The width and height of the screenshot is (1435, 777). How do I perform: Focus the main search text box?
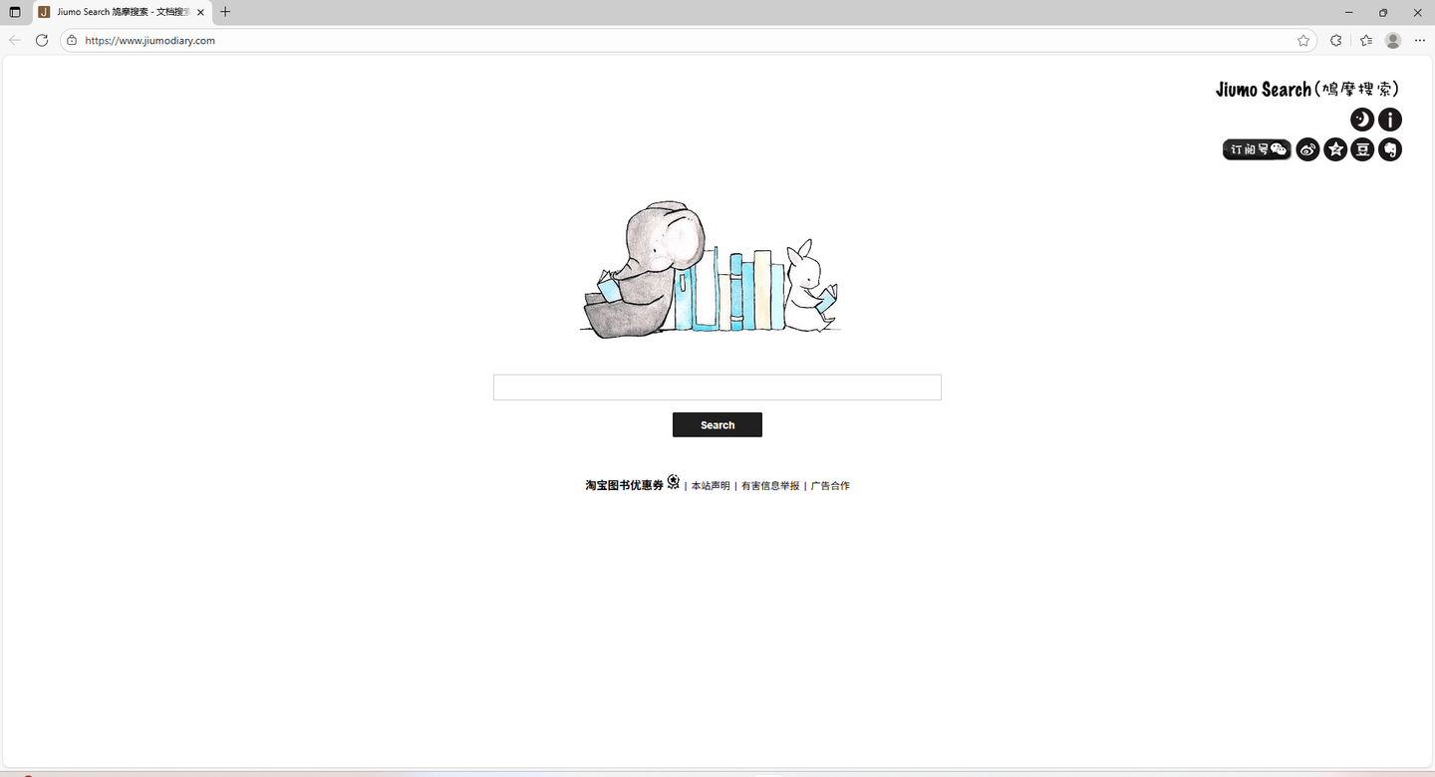[717, 388]
